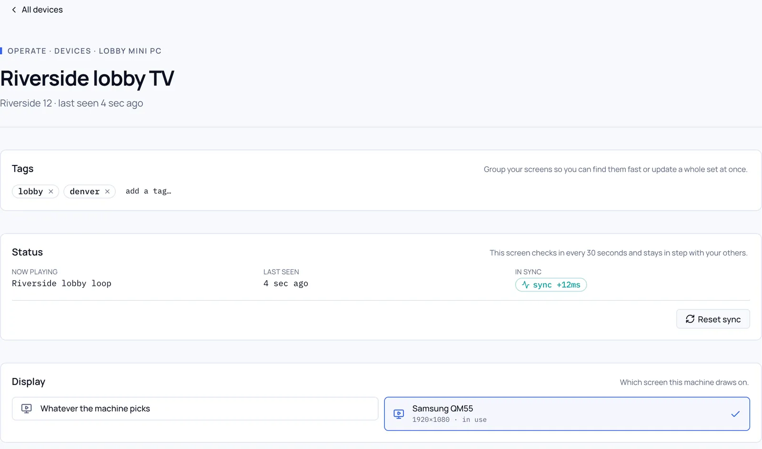Image resolution: width=762 pixels, height=449 pixels.
Task: Click the Riverside lobby loop now playing text
Action: (61, 283)
